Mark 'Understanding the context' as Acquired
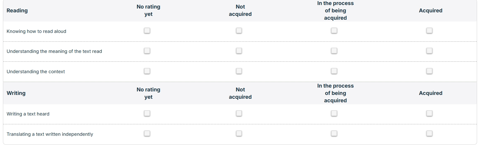 click(429, 71)
